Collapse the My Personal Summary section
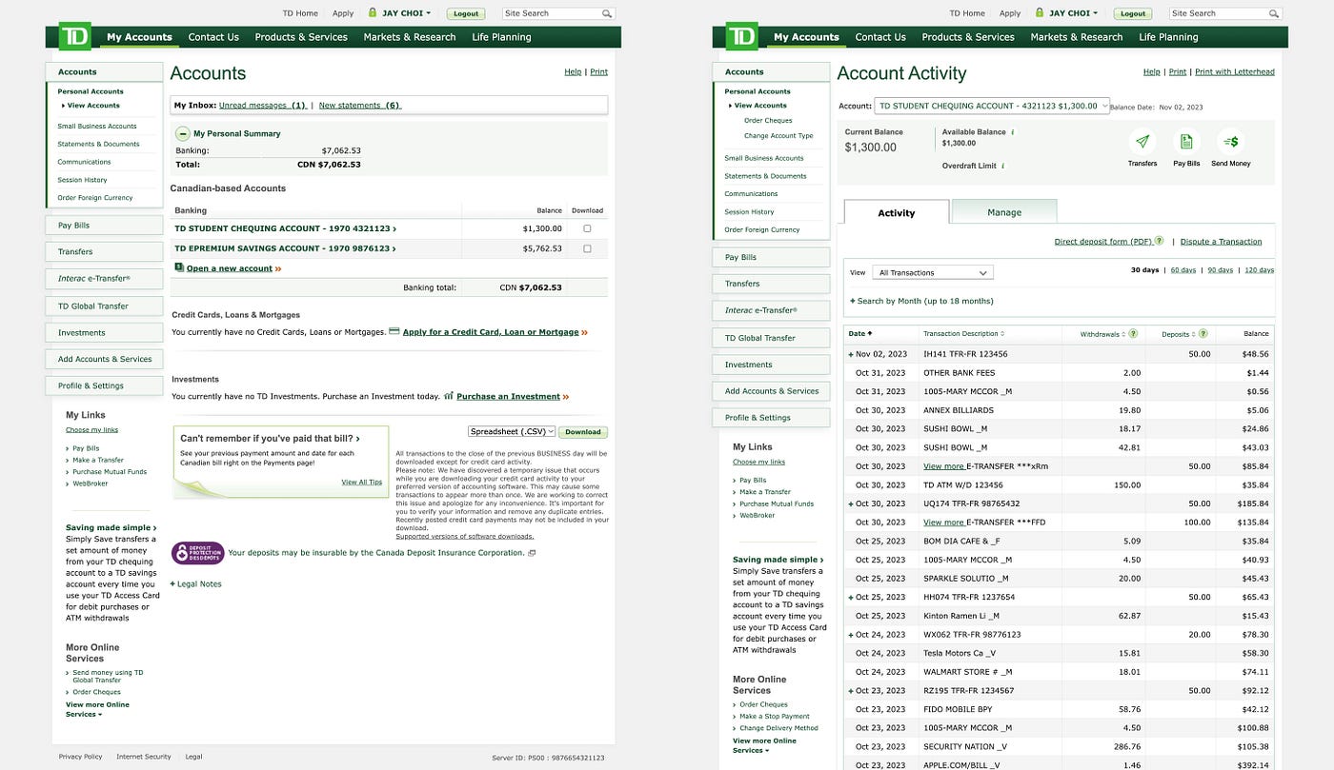 [181, 133]
